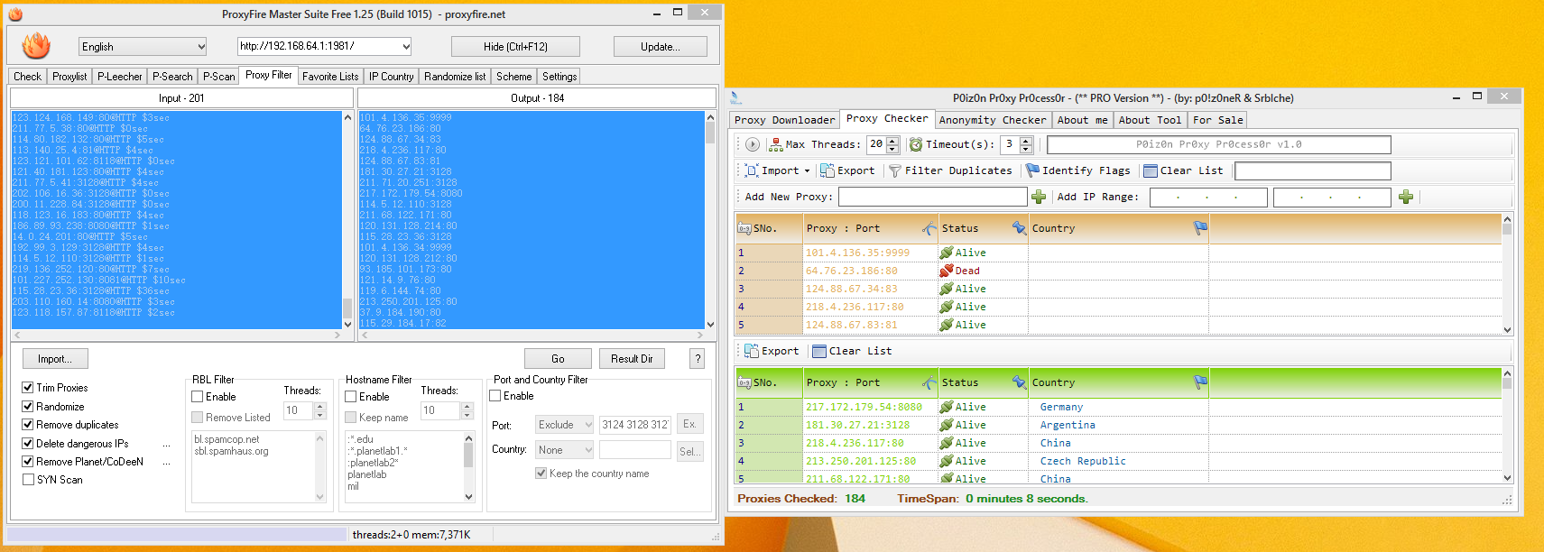Click the Import icon in the P0iz0n toolbar
The image size is (1544, 552).
(752, 170)
